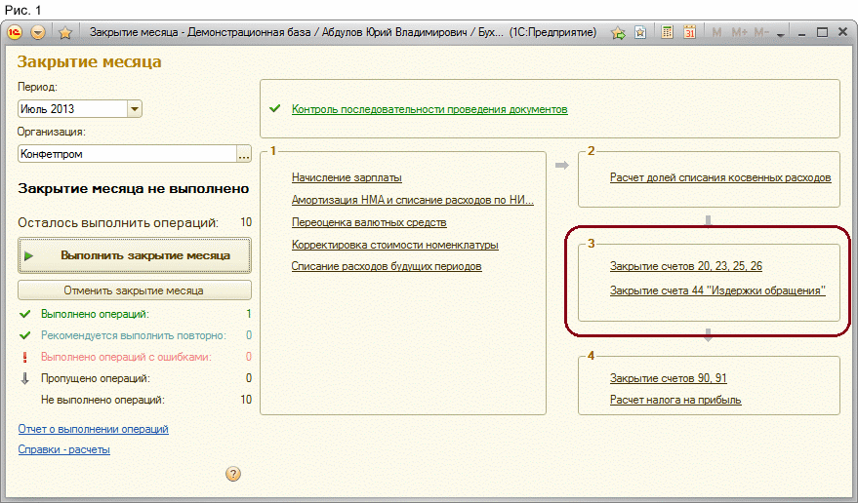The width and height of the screenshot is (858, 503).
Task: Minimize the 1C window
Action: pyautogui.click(x=801, y=33)
